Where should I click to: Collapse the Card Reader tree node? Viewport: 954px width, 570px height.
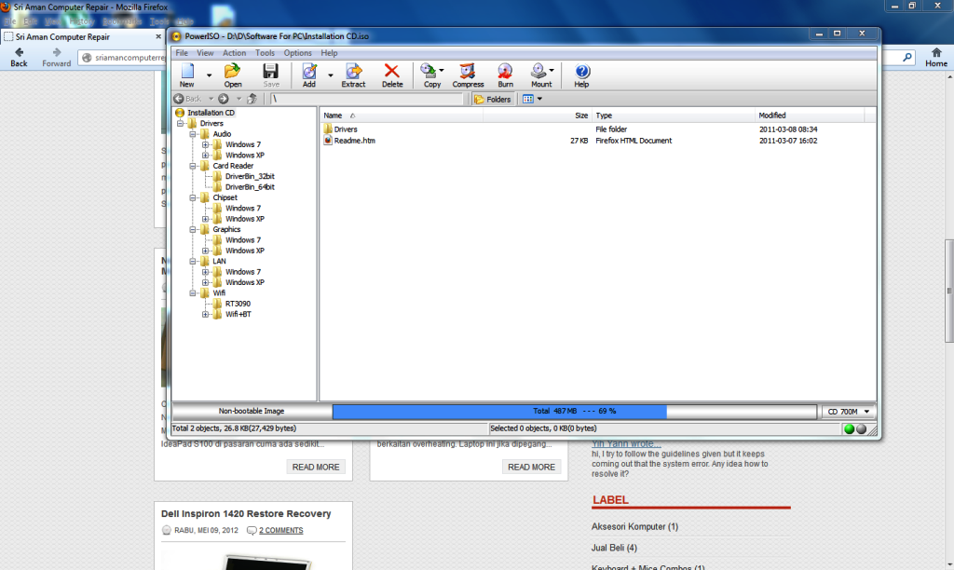click(193, 166)
